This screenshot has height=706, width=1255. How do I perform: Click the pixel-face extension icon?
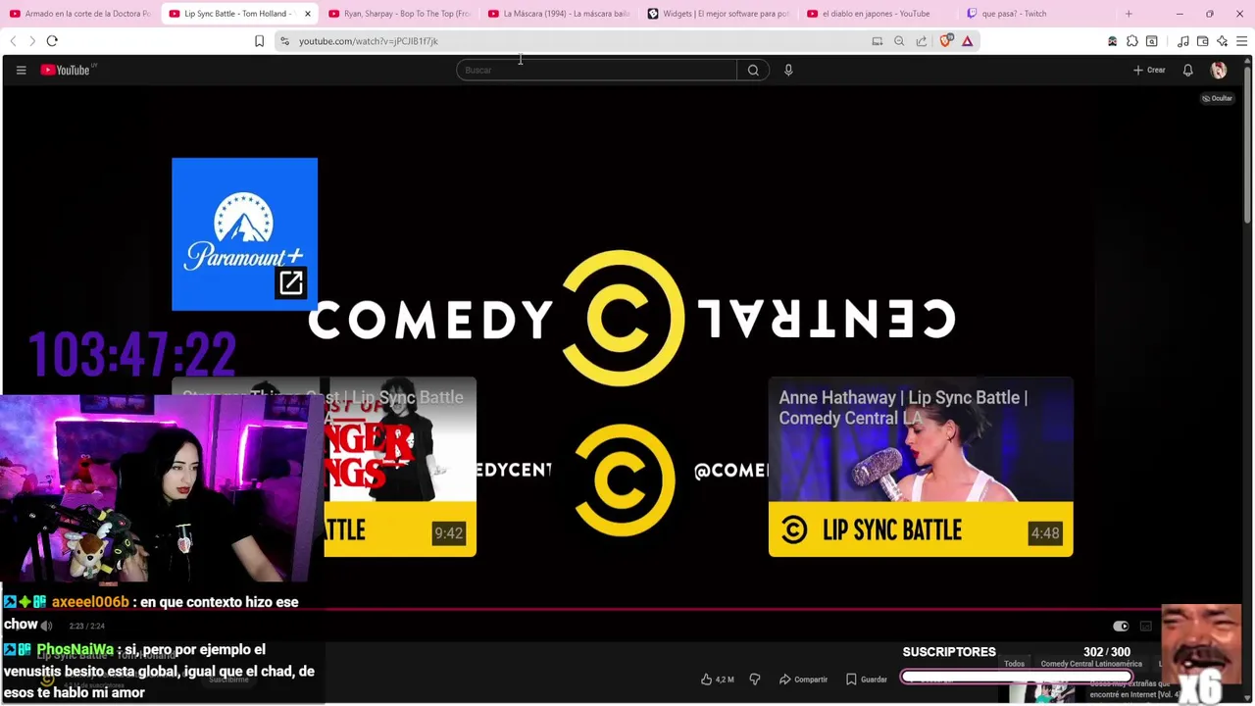coord(1112,41)
